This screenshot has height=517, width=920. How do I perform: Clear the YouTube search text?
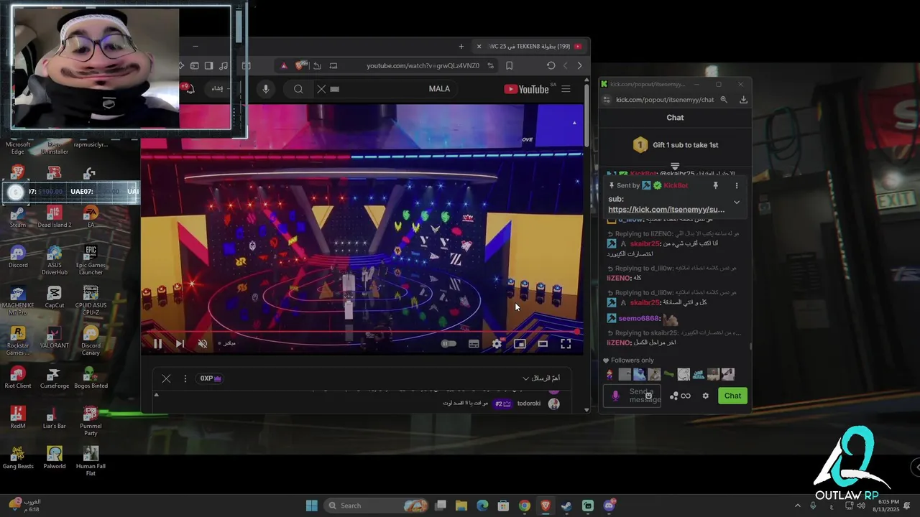coord(321,89)
